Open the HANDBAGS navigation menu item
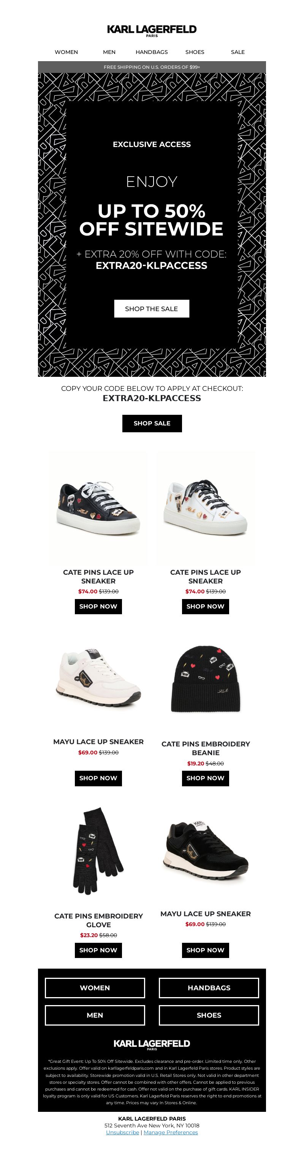 (152, 52)
